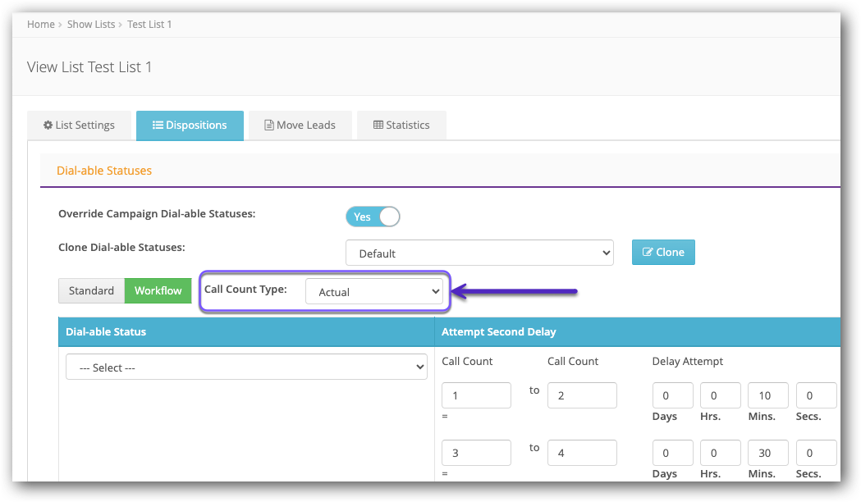Click second row Mins. delay field
This screenshot has width=861, height=502.
[x=767, y=453]
